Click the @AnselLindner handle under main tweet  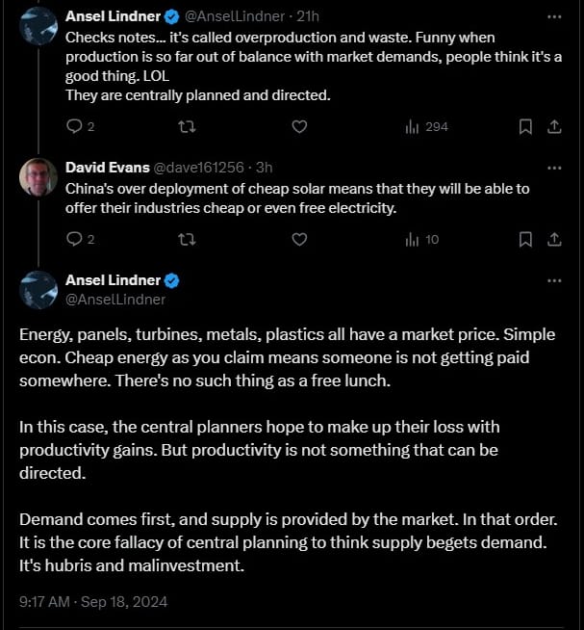(x=115, y=299)
